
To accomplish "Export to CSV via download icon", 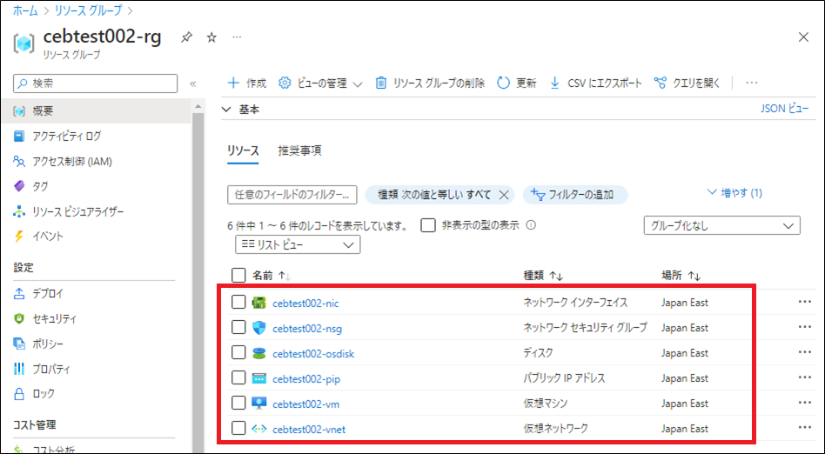I will pyautogui.click(x=555, y=83).
